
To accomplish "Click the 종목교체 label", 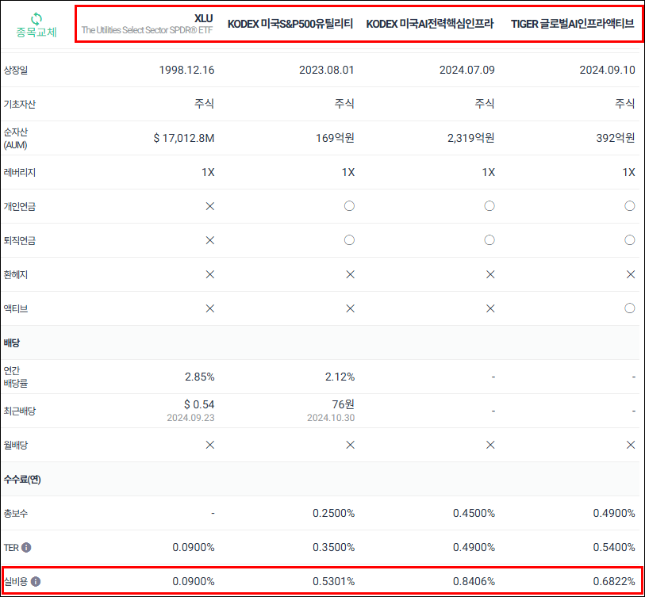I will 36,32.
